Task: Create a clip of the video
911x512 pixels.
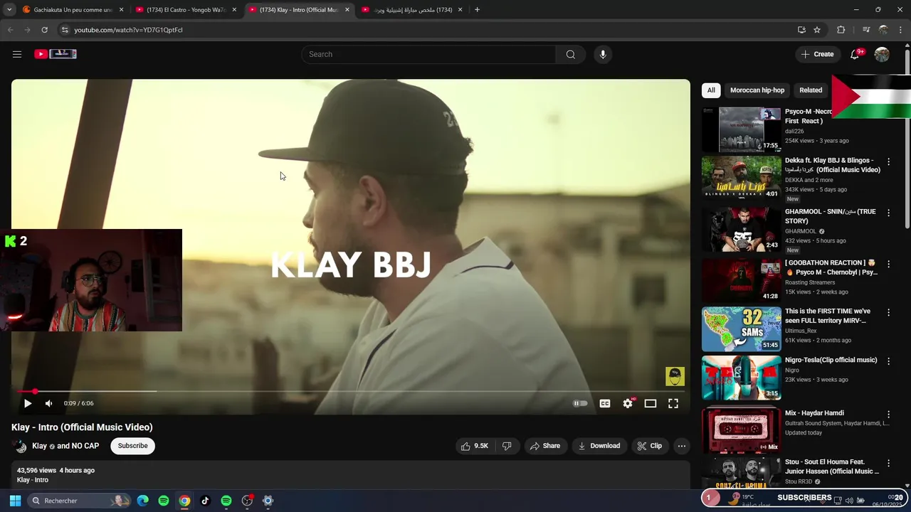Action: (650, 446)
